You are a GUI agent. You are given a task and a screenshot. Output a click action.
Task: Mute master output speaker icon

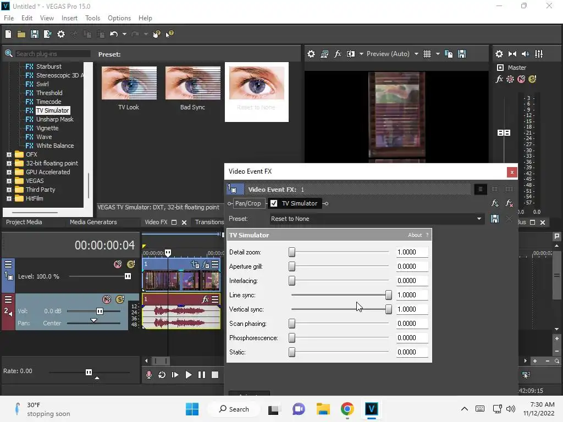tap(525, 54)
